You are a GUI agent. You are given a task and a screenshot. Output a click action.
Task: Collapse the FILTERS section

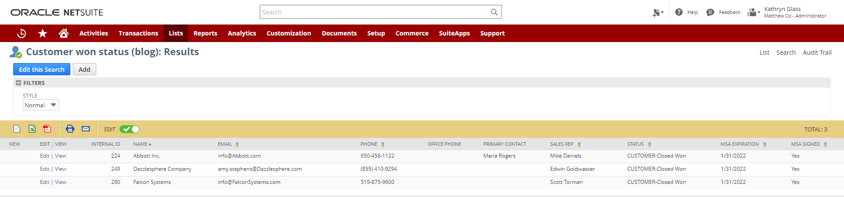18,83
